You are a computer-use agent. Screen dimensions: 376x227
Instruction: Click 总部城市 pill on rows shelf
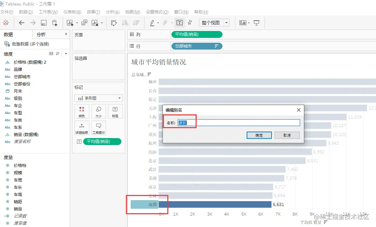pos(197,46)
